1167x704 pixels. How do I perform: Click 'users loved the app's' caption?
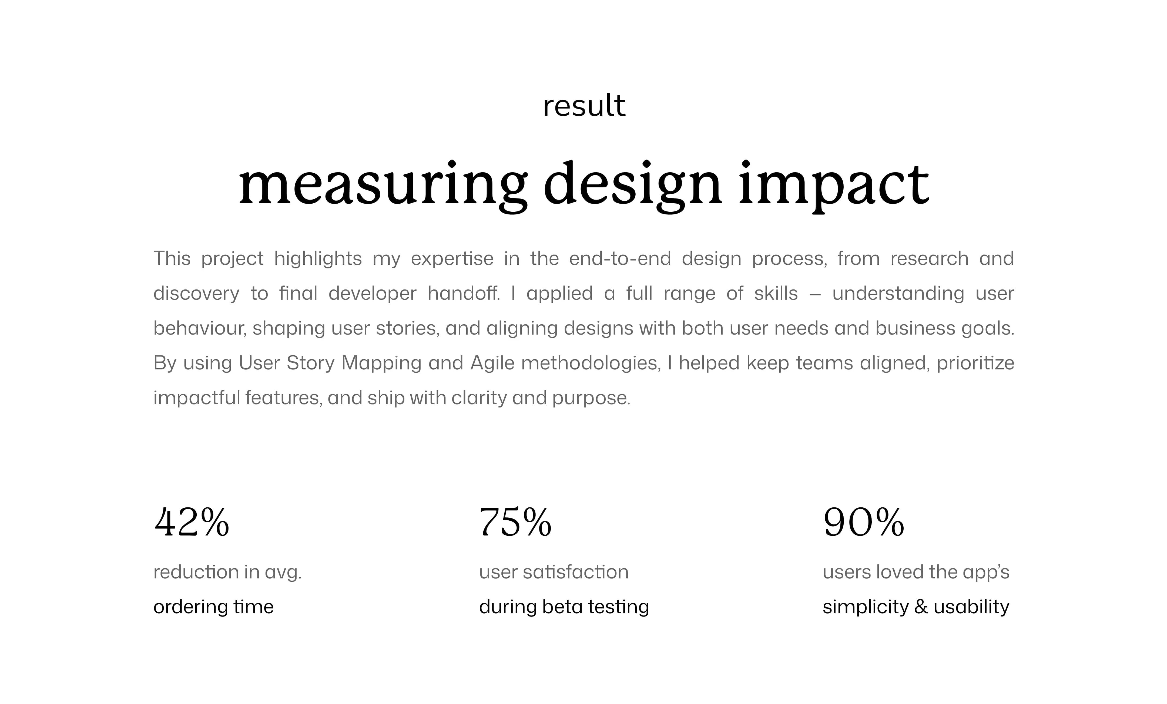(x=916, y=572)
